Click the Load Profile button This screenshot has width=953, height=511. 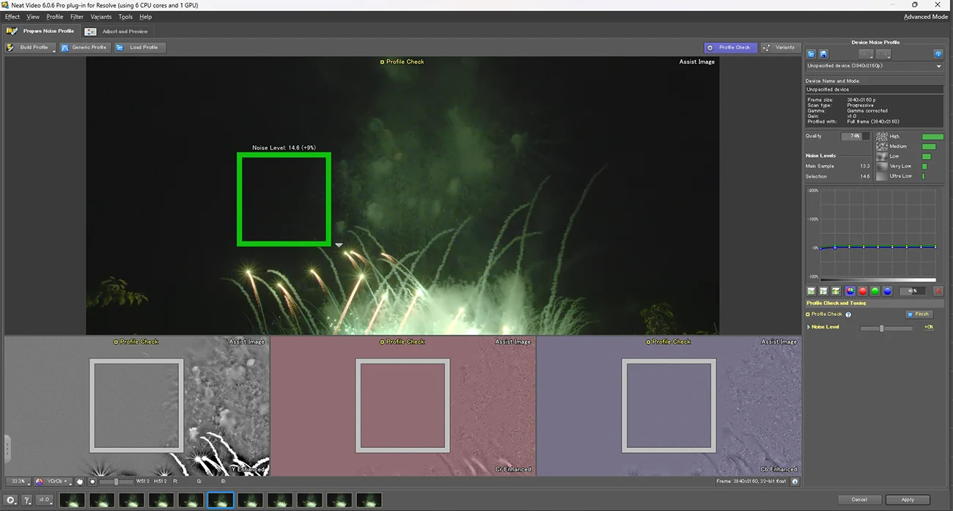click(139, 48)
